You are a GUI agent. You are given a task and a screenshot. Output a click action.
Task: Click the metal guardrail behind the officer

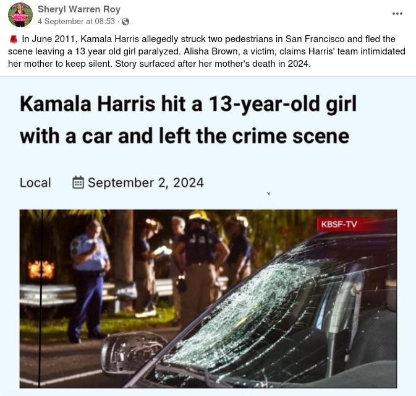click(x=48, y=295)
